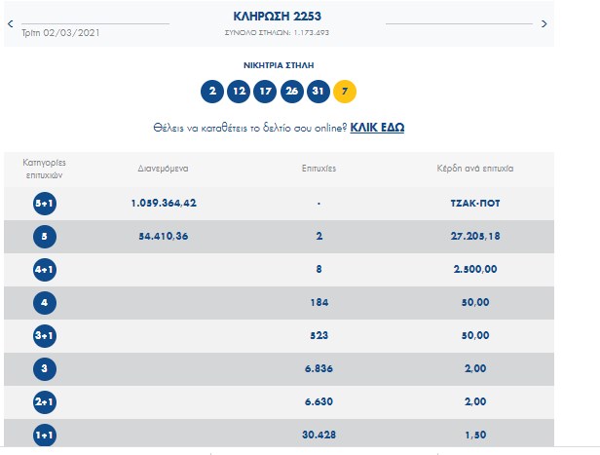The image size is (600, 455).
Task: Select the winning number ball 12
Action: pyautogui.click(x=239, y=93)
